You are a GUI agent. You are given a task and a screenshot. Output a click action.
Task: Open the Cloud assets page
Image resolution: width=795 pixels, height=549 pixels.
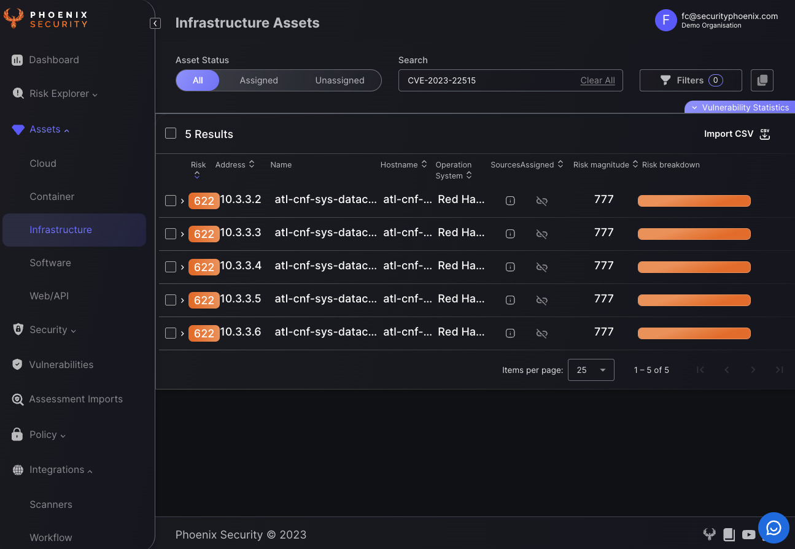point(43,163)
